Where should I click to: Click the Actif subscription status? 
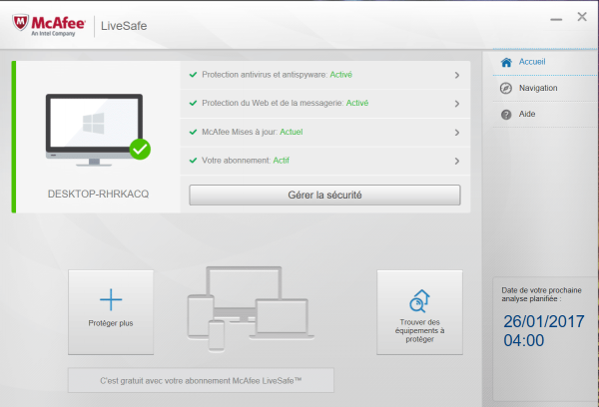tap(282, 161)
